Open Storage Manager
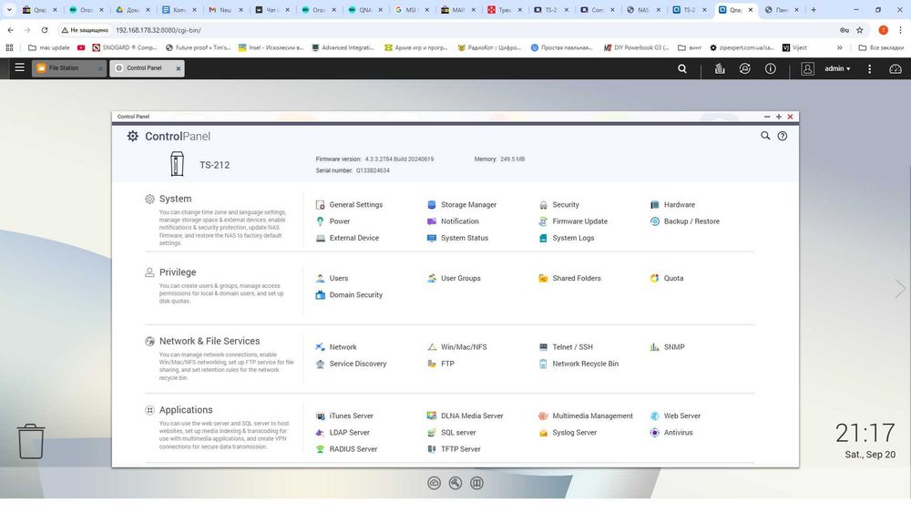This screenshot has height=513, width=911. pyautogui.click(x=462, y=204)
